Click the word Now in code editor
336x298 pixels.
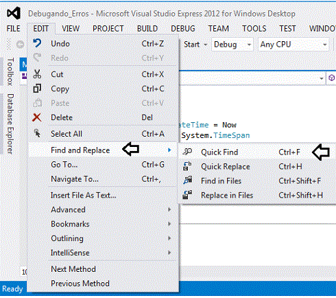229,125
